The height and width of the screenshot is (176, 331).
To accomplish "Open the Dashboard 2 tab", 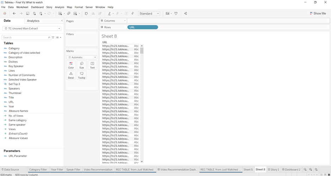I will click(291, 169).
